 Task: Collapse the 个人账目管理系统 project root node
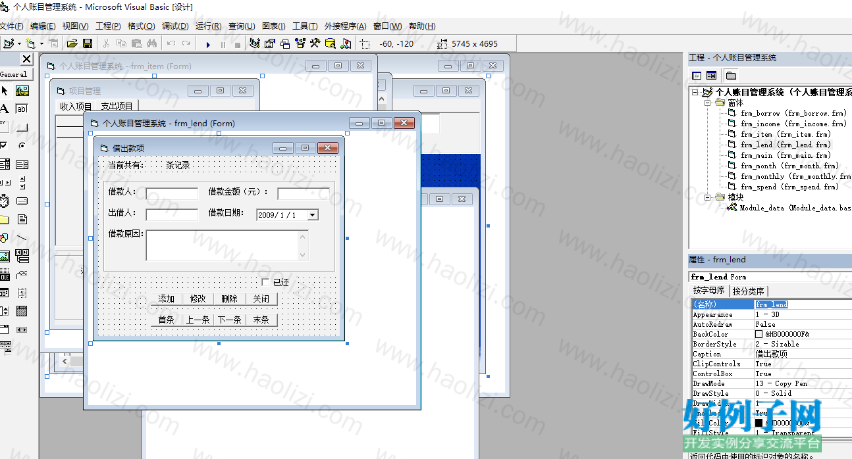tap(695, 93)
